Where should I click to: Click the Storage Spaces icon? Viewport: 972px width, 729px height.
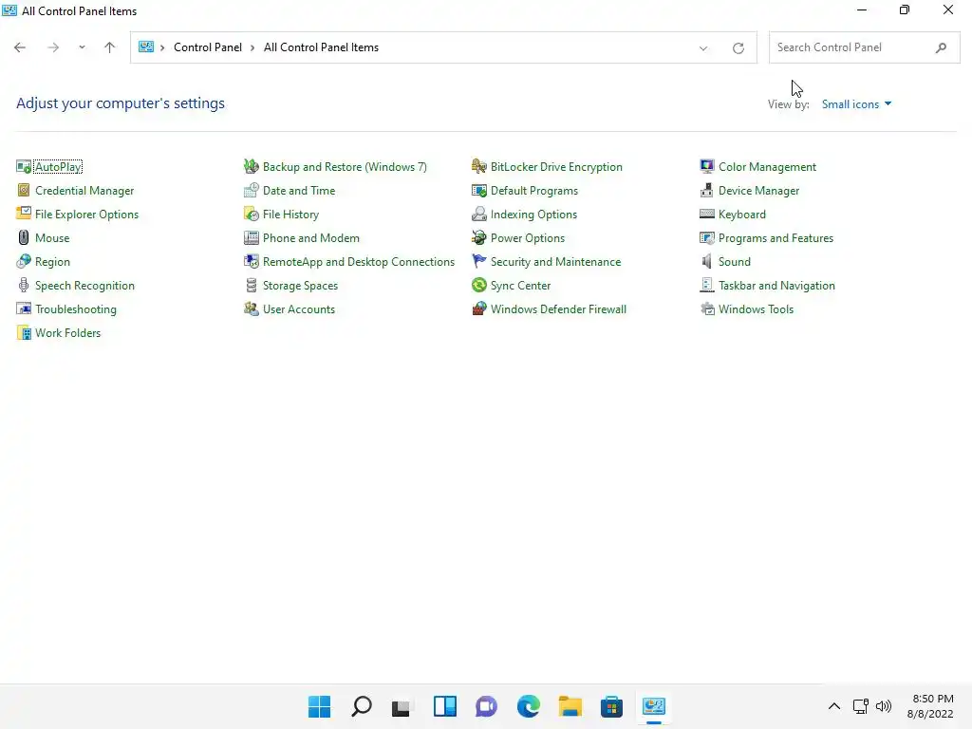pyautogui.click(x=251, y=285)
